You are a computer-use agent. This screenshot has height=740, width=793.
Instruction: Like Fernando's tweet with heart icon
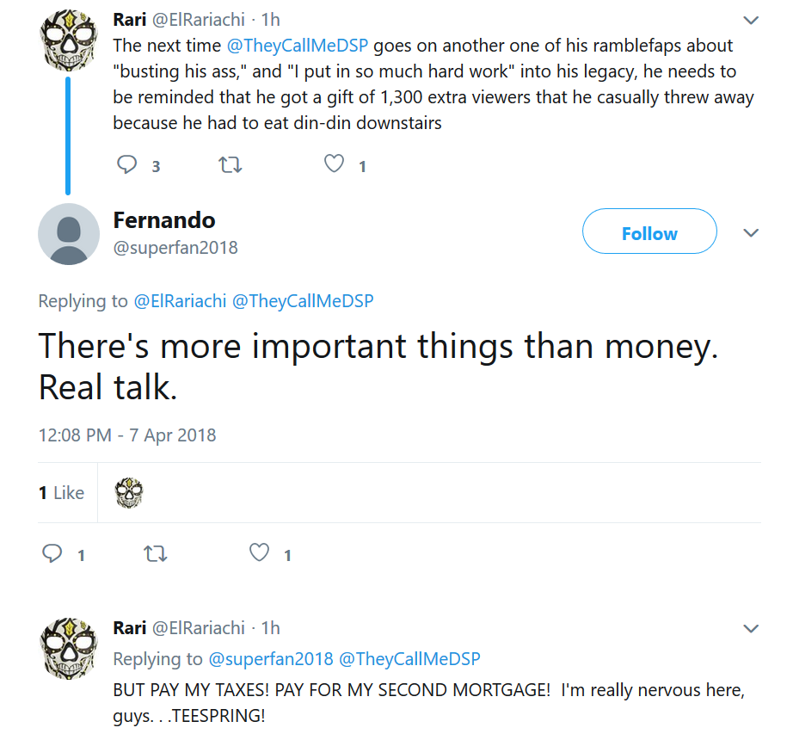(259, 552)
